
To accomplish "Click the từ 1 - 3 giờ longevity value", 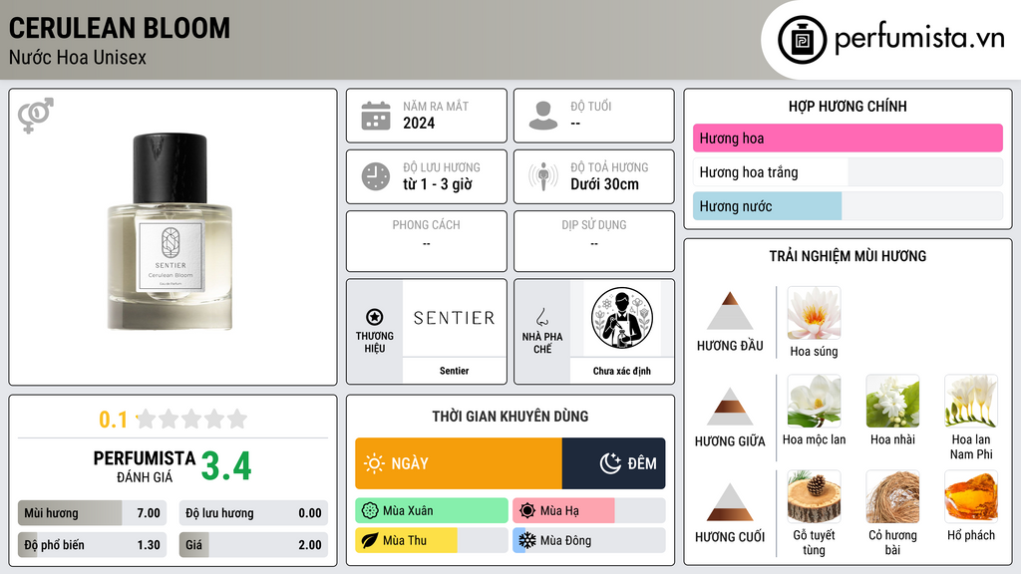I will click(438, 184).
